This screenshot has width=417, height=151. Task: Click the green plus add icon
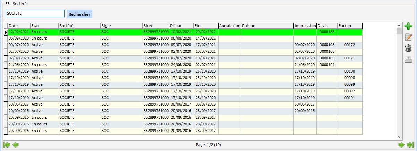tap(408, 26)
